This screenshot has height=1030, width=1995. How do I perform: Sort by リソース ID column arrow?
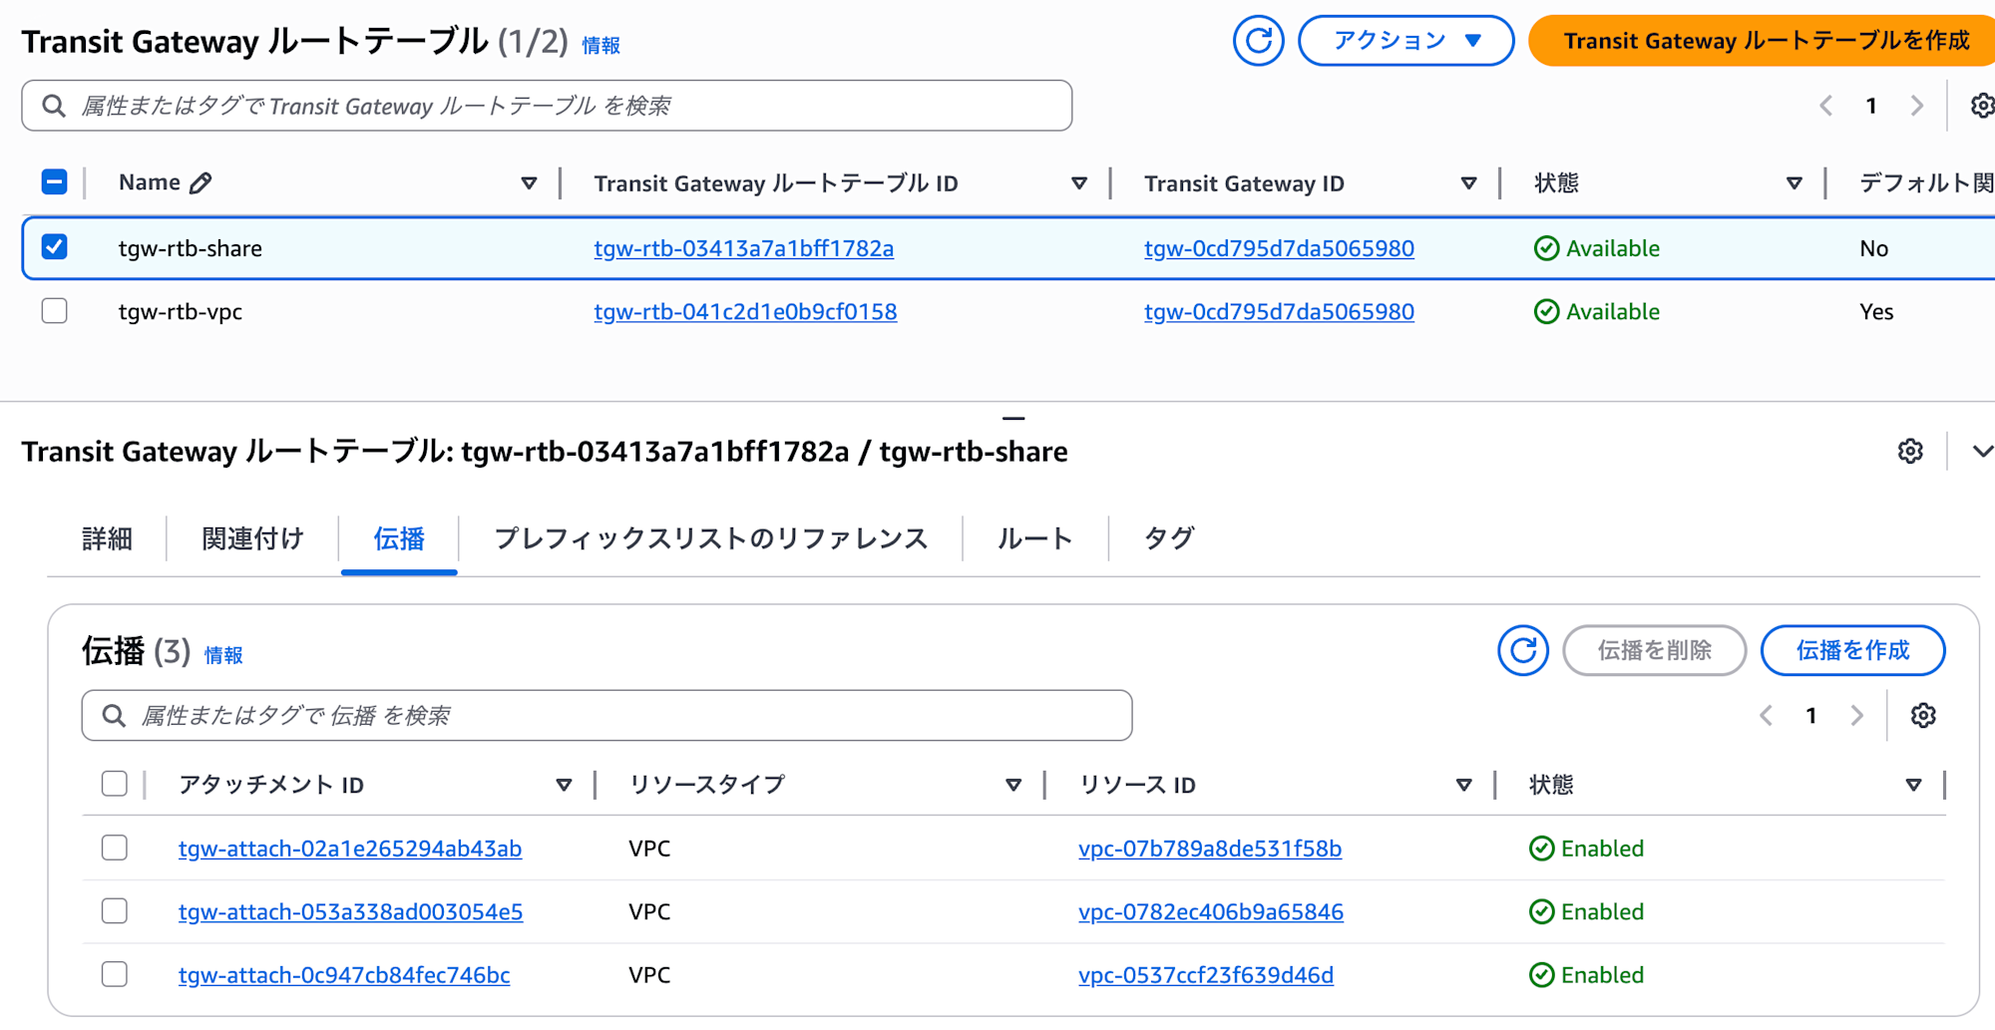click(1463, 786)
